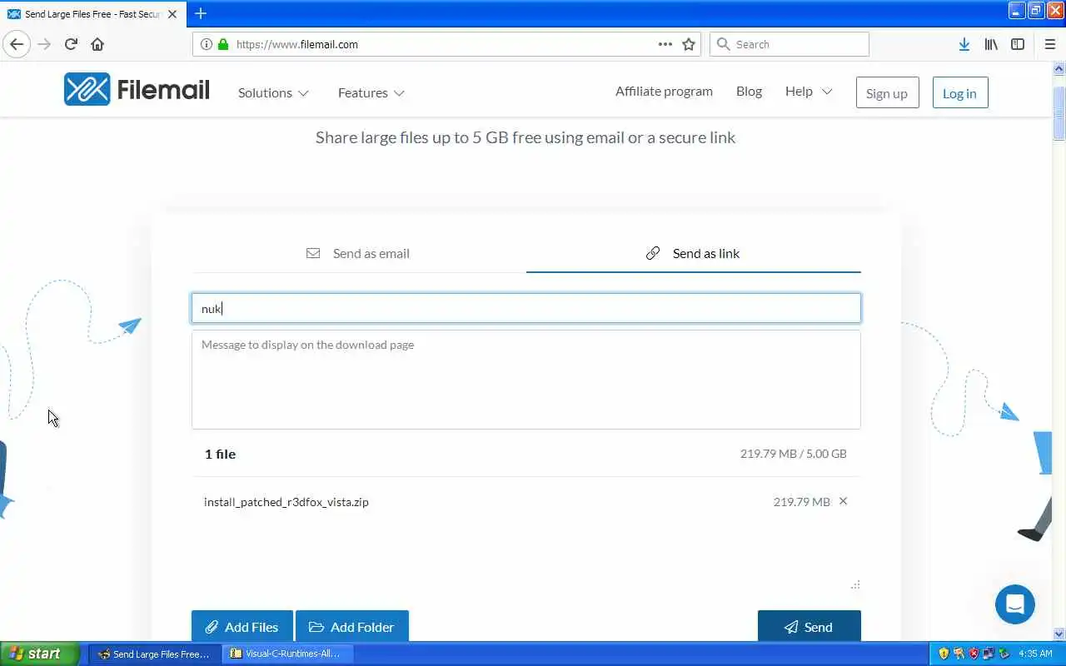Click the red shield tray icon
This screenshot has height=666, width=1066.
pos(974,654)
